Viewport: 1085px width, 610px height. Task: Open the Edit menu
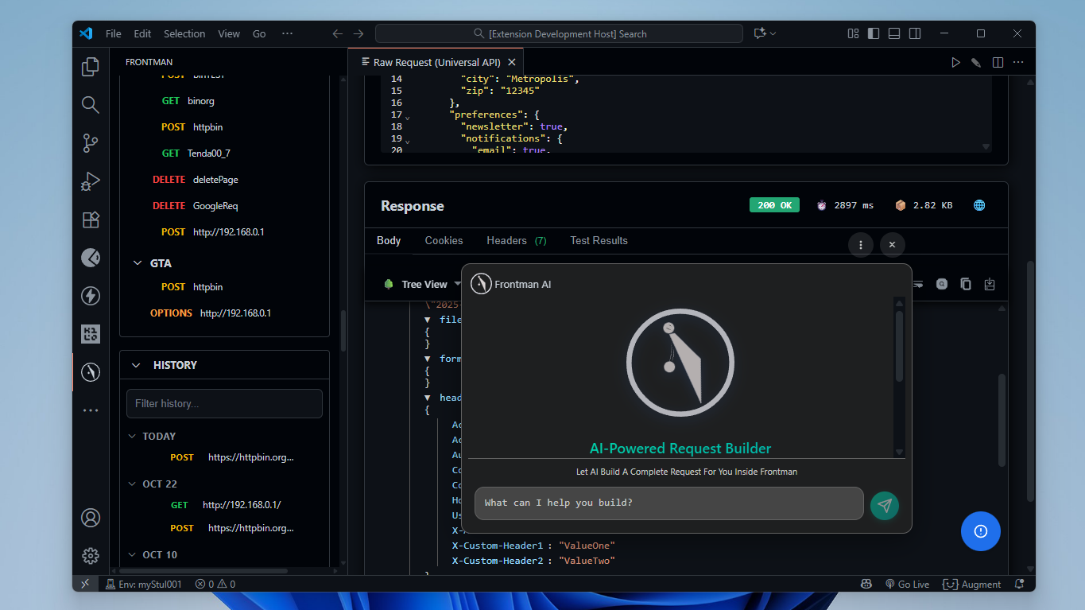tap(142, 33)
